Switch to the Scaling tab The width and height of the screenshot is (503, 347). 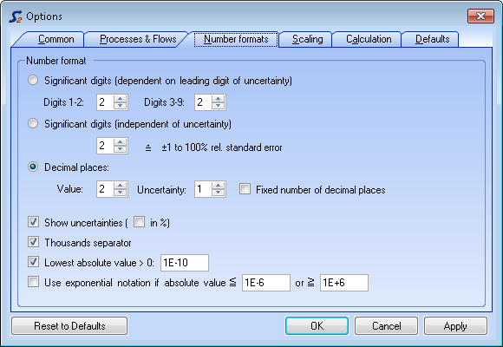point(307,39)
